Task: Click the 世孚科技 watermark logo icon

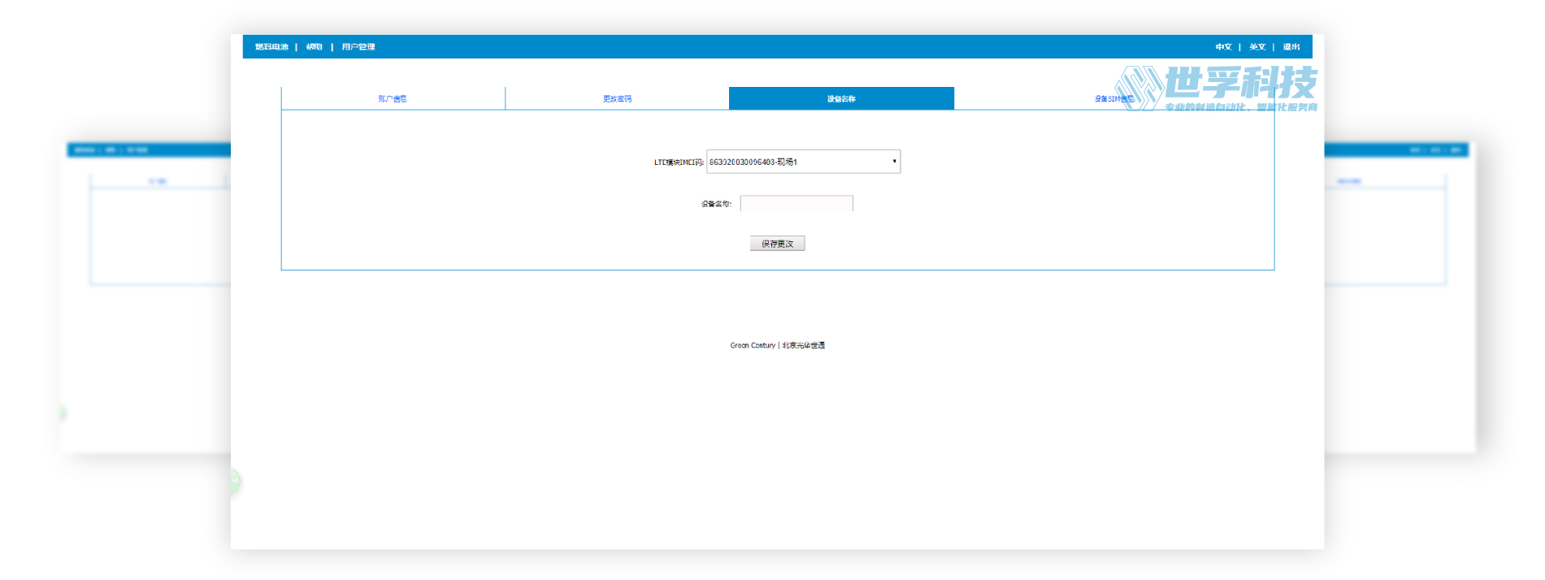Action: pyautogui.click(x=1139, y=88)
